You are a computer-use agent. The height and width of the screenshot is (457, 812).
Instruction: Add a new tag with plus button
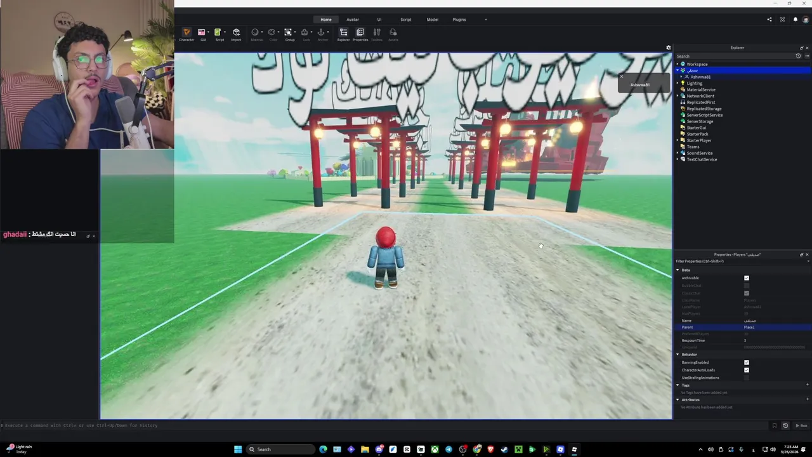click(x=807, y=385)
